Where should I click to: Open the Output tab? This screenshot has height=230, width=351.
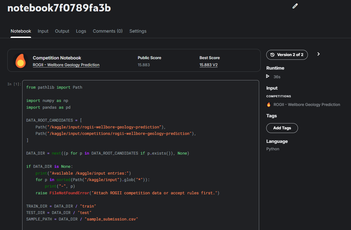[x=62, y=31]
